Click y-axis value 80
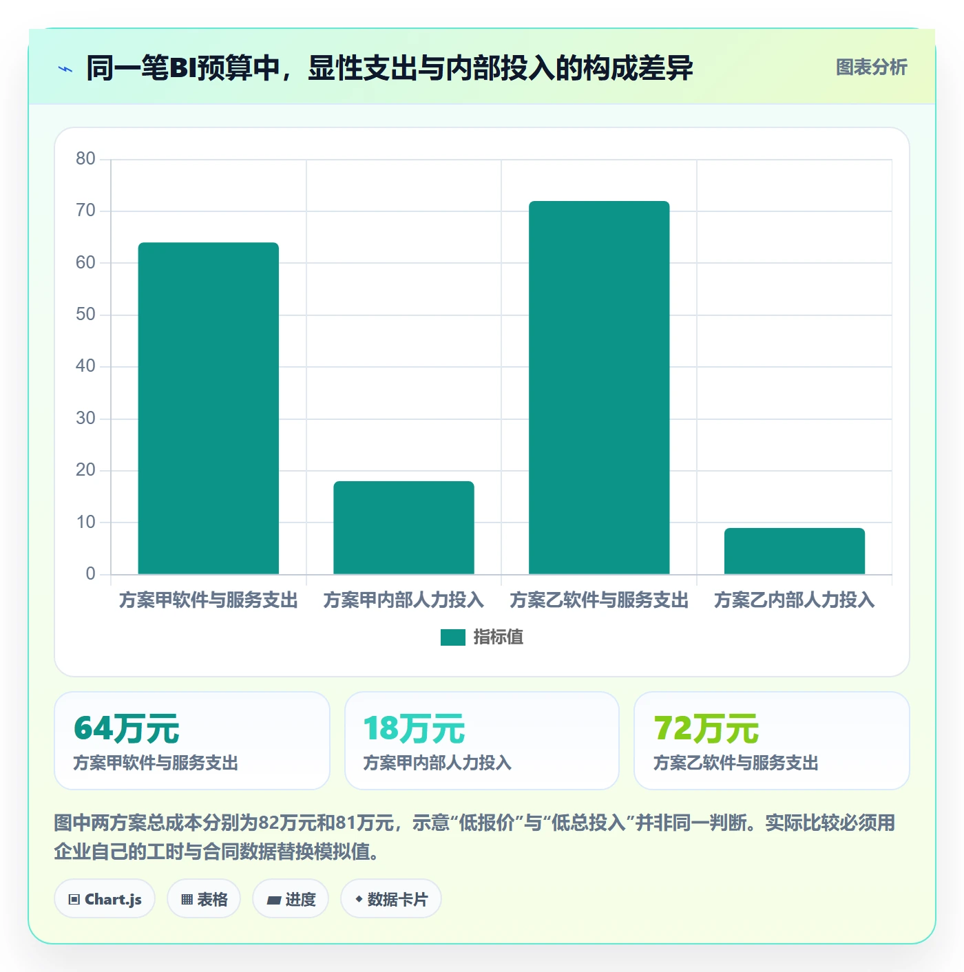 (x=85, y=159)
